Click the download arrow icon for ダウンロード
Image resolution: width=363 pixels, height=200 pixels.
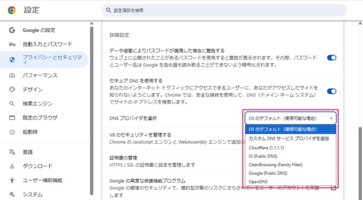point(12,166)
